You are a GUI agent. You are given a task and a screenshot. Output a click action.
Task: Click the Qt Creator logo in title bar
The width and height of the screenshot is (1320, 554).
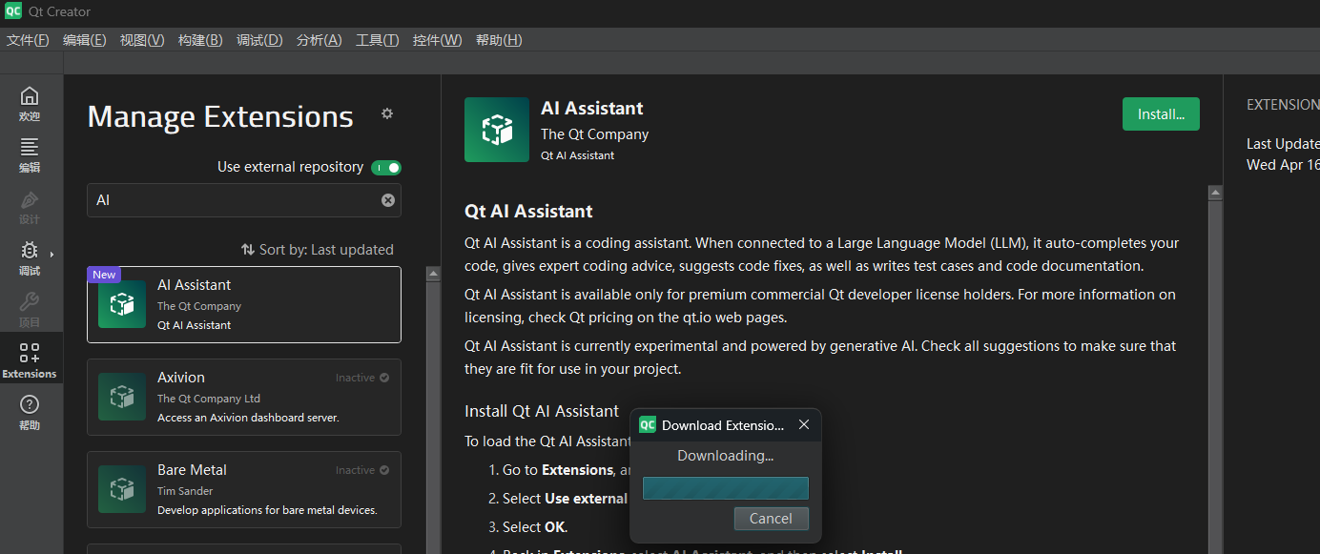coord(13,11)
